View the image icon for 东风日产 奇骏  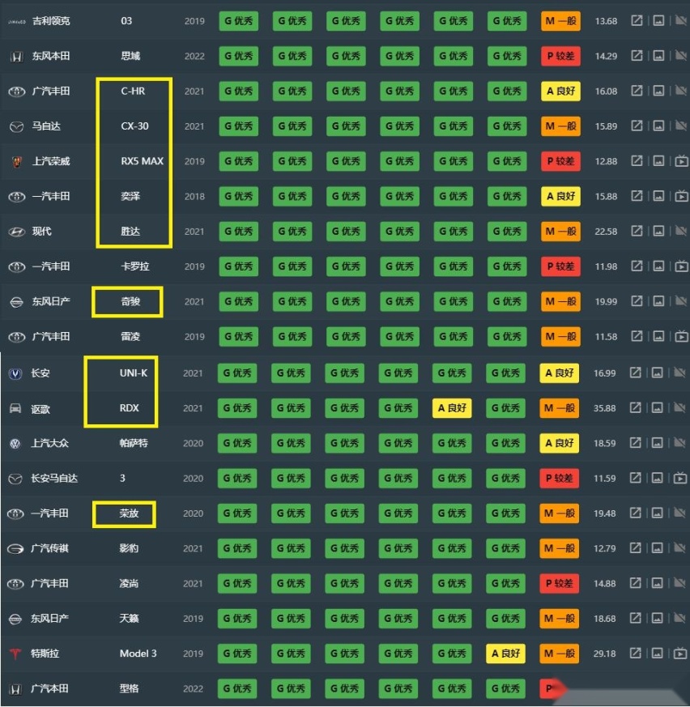tap(658, 300)
